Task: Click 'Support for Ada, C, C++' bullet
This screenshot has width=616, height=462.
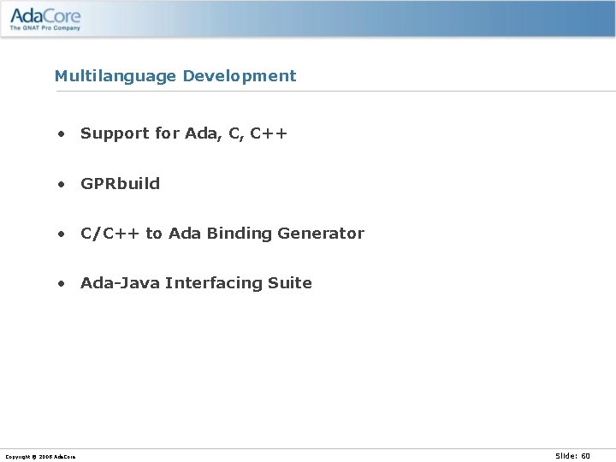Action: (183, 133)
